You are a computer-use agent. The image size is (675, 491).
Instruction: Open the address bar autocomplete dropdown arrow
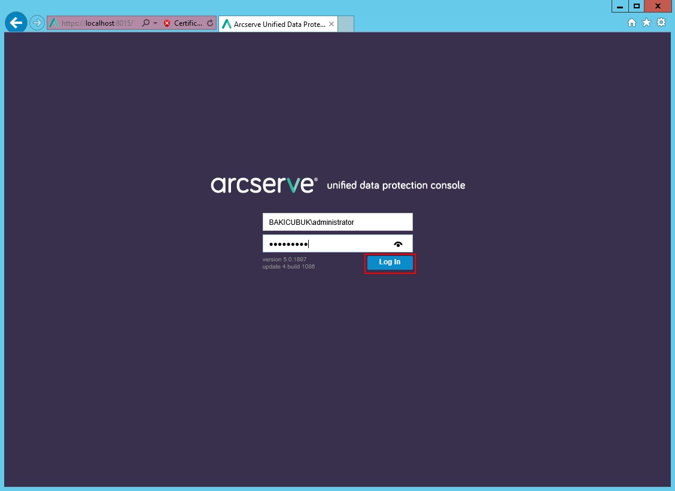[155, 23]
